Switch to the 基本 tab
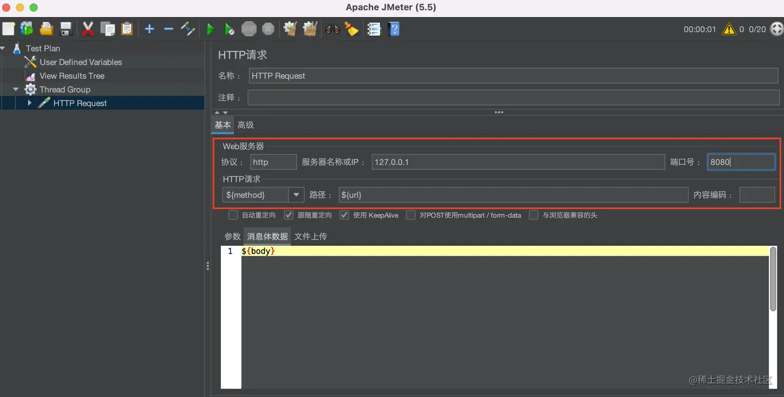This screenshot has height=397, width=784. (223, 125)
